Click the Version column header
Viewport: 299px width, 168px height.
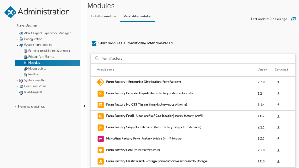pos(262,70)
